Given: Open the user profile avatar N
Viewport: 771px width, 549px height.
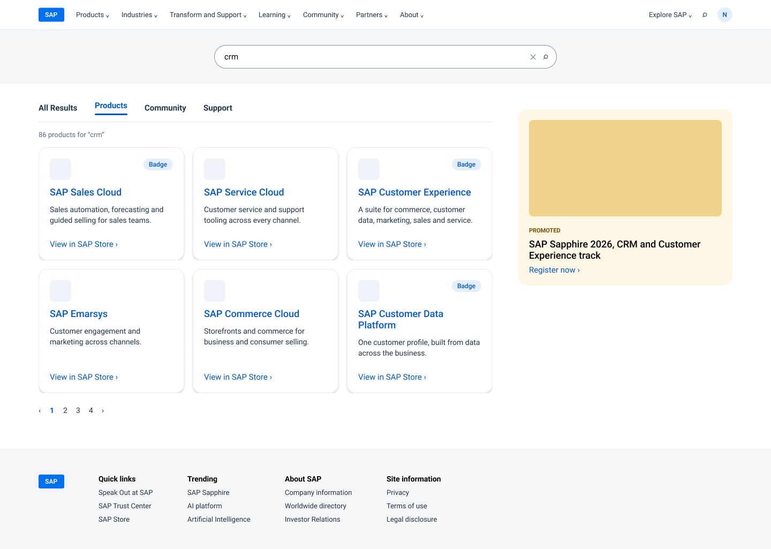Looking at the screenshot, I should pos(725,15).
